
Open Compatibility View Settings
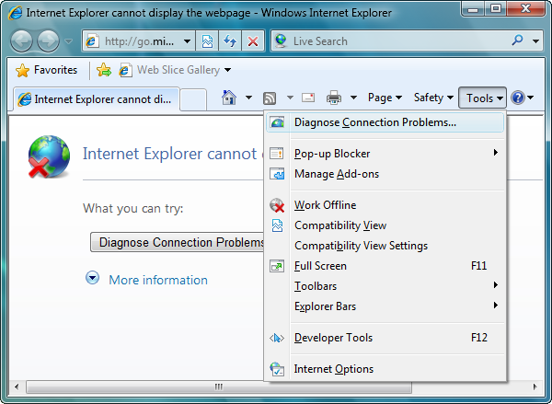click(x=385, y=246)
